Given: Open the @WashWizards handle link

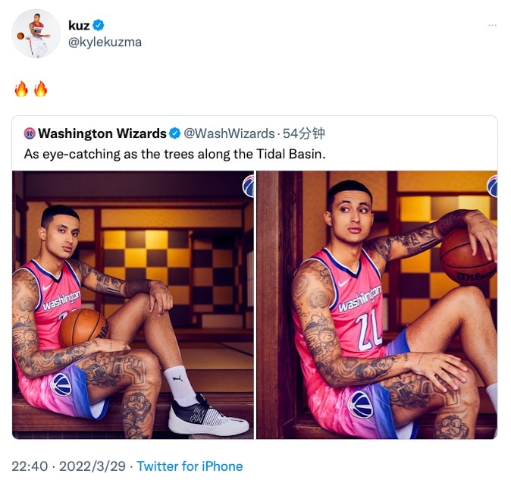Looking at the screenshot, I should tap(229, 133).
